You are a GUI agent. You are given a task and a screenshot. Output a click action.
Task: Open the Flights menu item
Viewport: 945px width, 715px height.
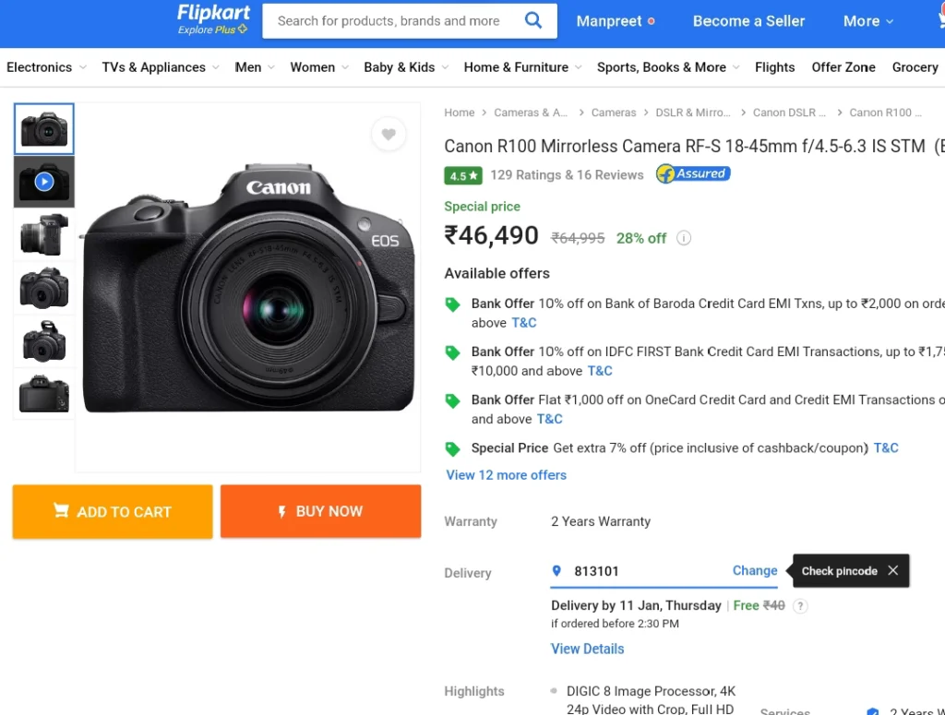coord(774,67)
